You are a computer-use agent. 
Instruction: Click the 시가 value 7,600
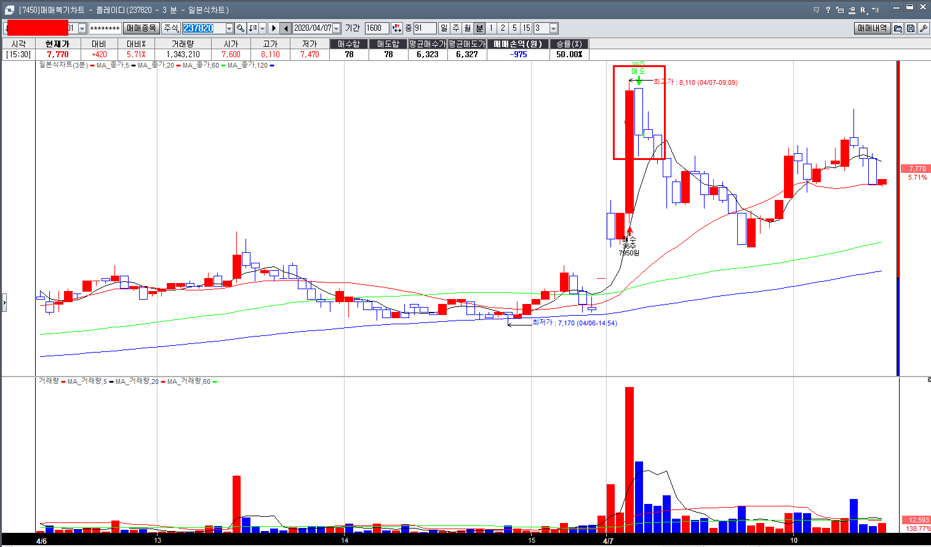click(231, 54)
